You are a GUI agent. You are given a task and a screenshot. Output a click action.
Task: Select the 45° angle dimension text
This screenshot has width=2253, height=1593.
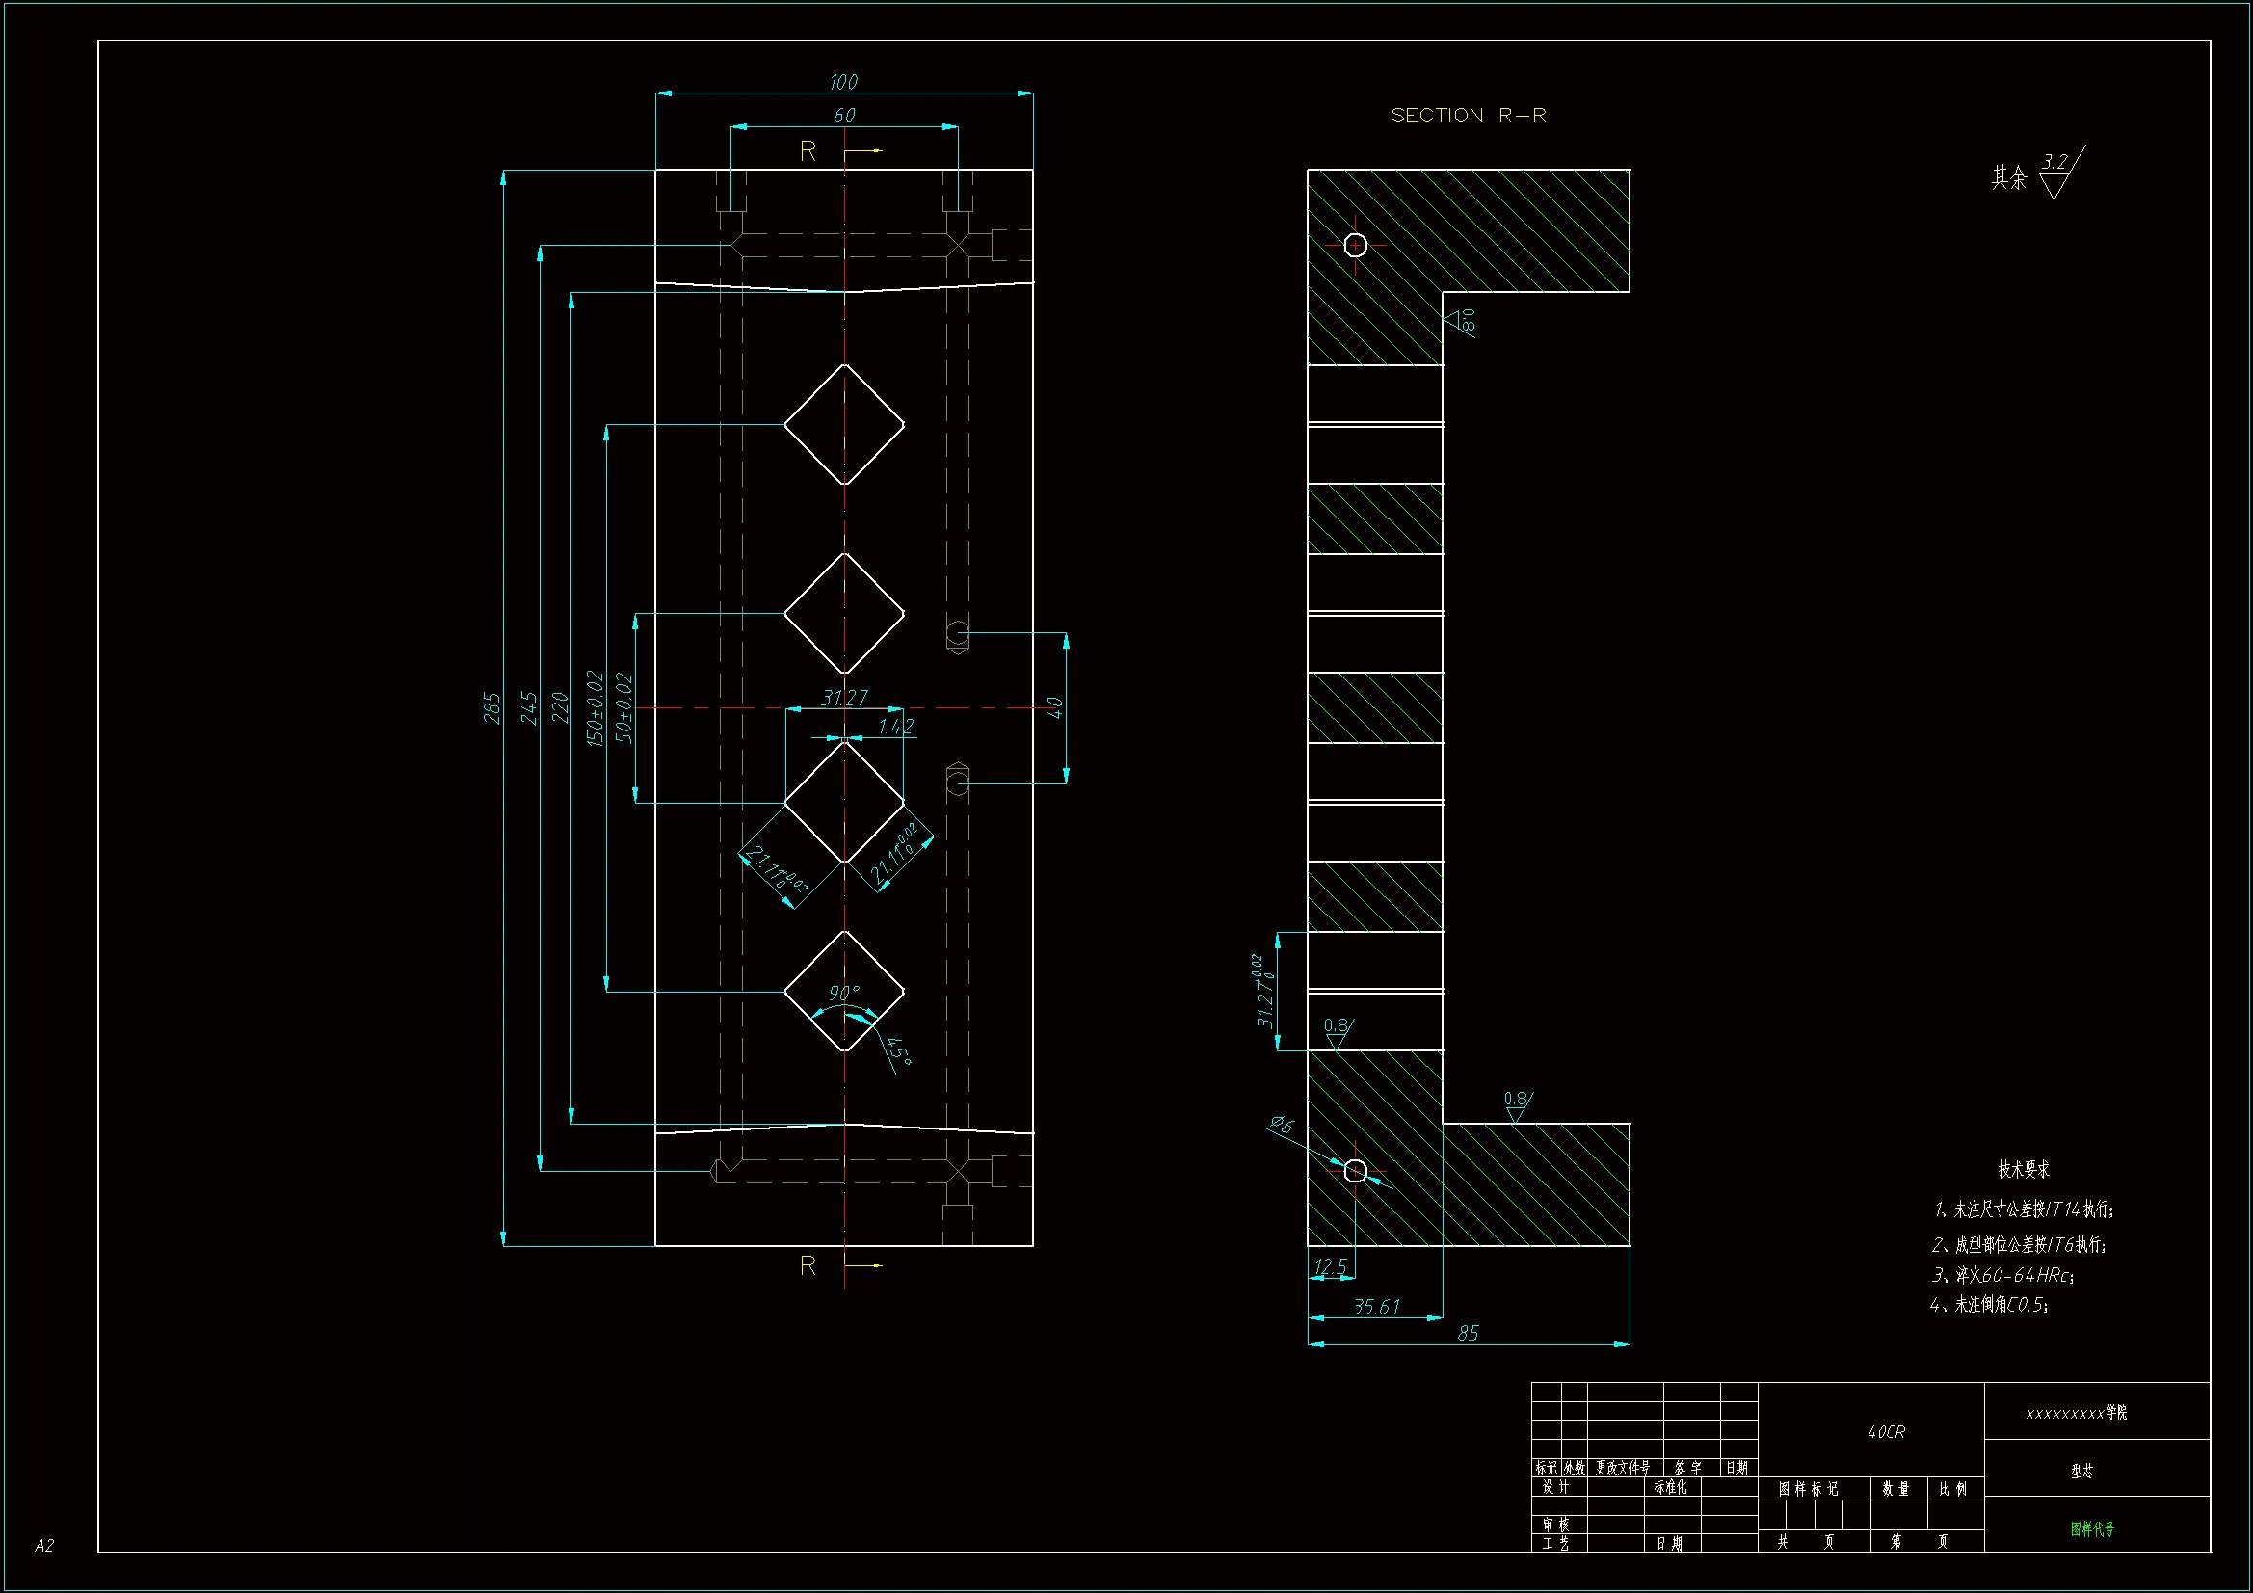point(899,1051)
